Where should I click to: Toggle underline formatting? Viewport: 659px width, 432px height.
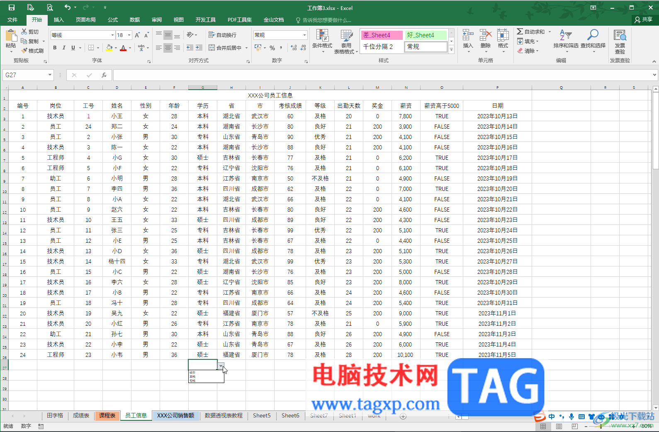[73, 48]
